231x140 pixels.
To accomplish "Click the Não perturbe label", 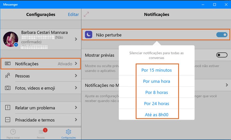I will [109, 35].
